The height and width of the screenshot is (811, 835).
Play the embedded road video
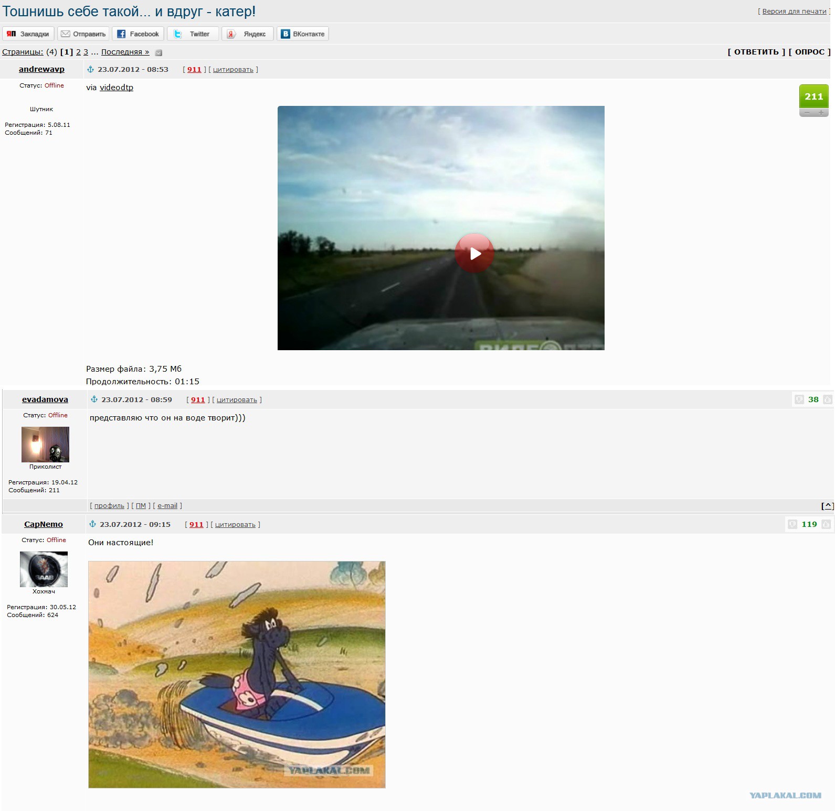pyautogui.click(x=474, y=253)
